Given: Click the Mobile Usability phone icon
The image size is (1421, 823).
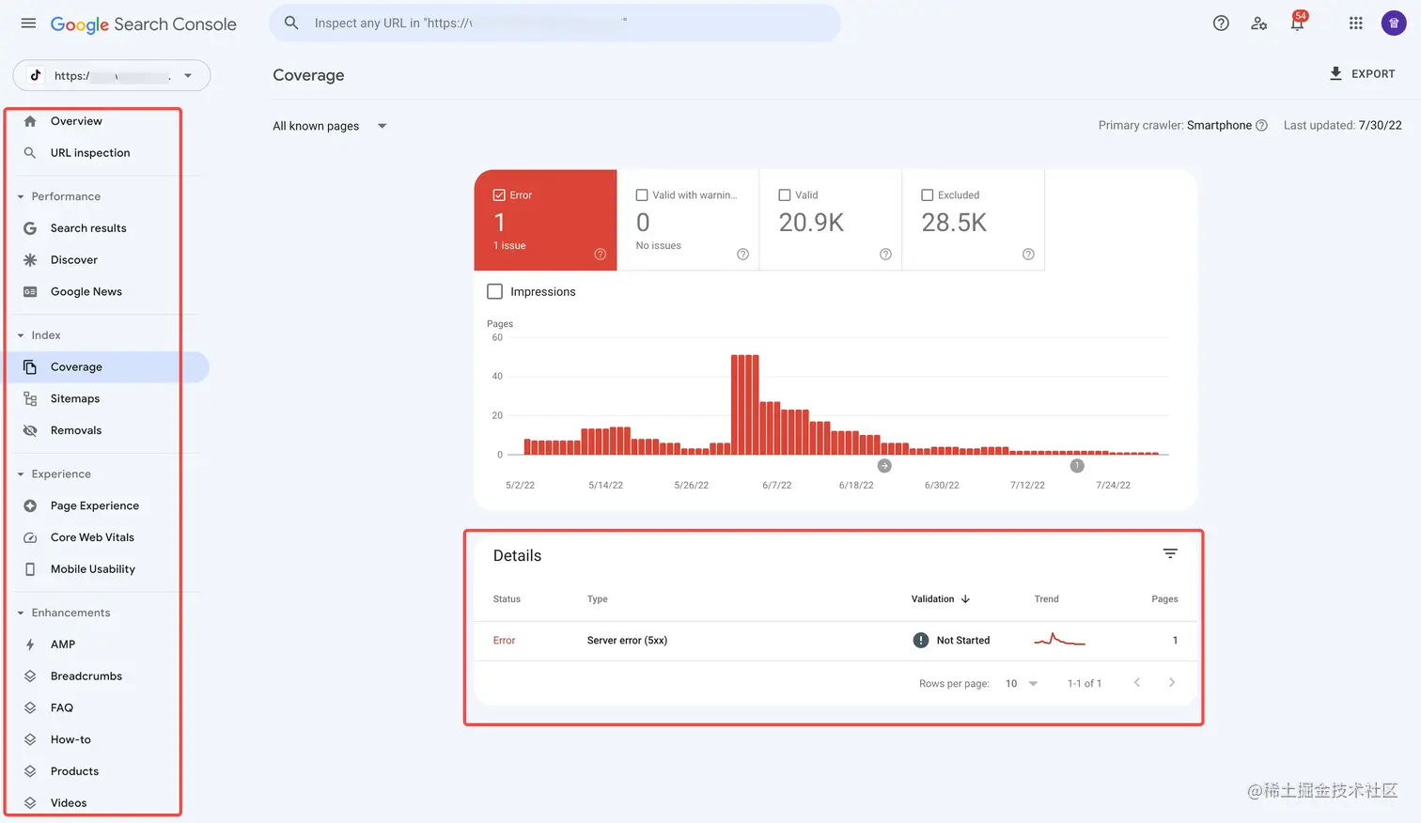Looking at the screenshot, I should [x=30, y=569].
